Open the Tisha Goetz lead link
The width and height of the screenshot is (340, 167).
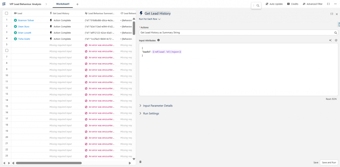click(24, 39)
